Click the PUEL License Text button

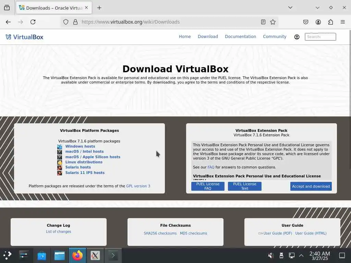(x=244, y=186)
